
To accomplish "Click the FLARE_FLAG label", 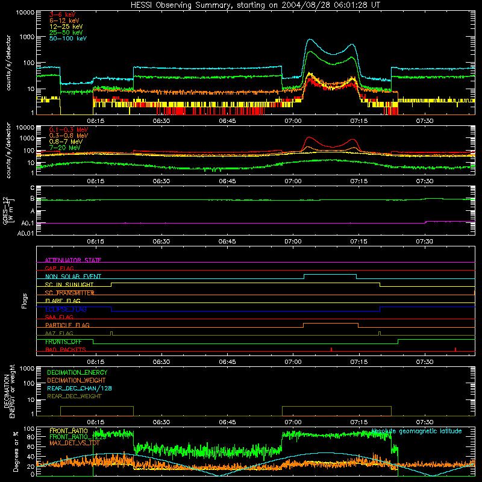I will coord(63,301).
